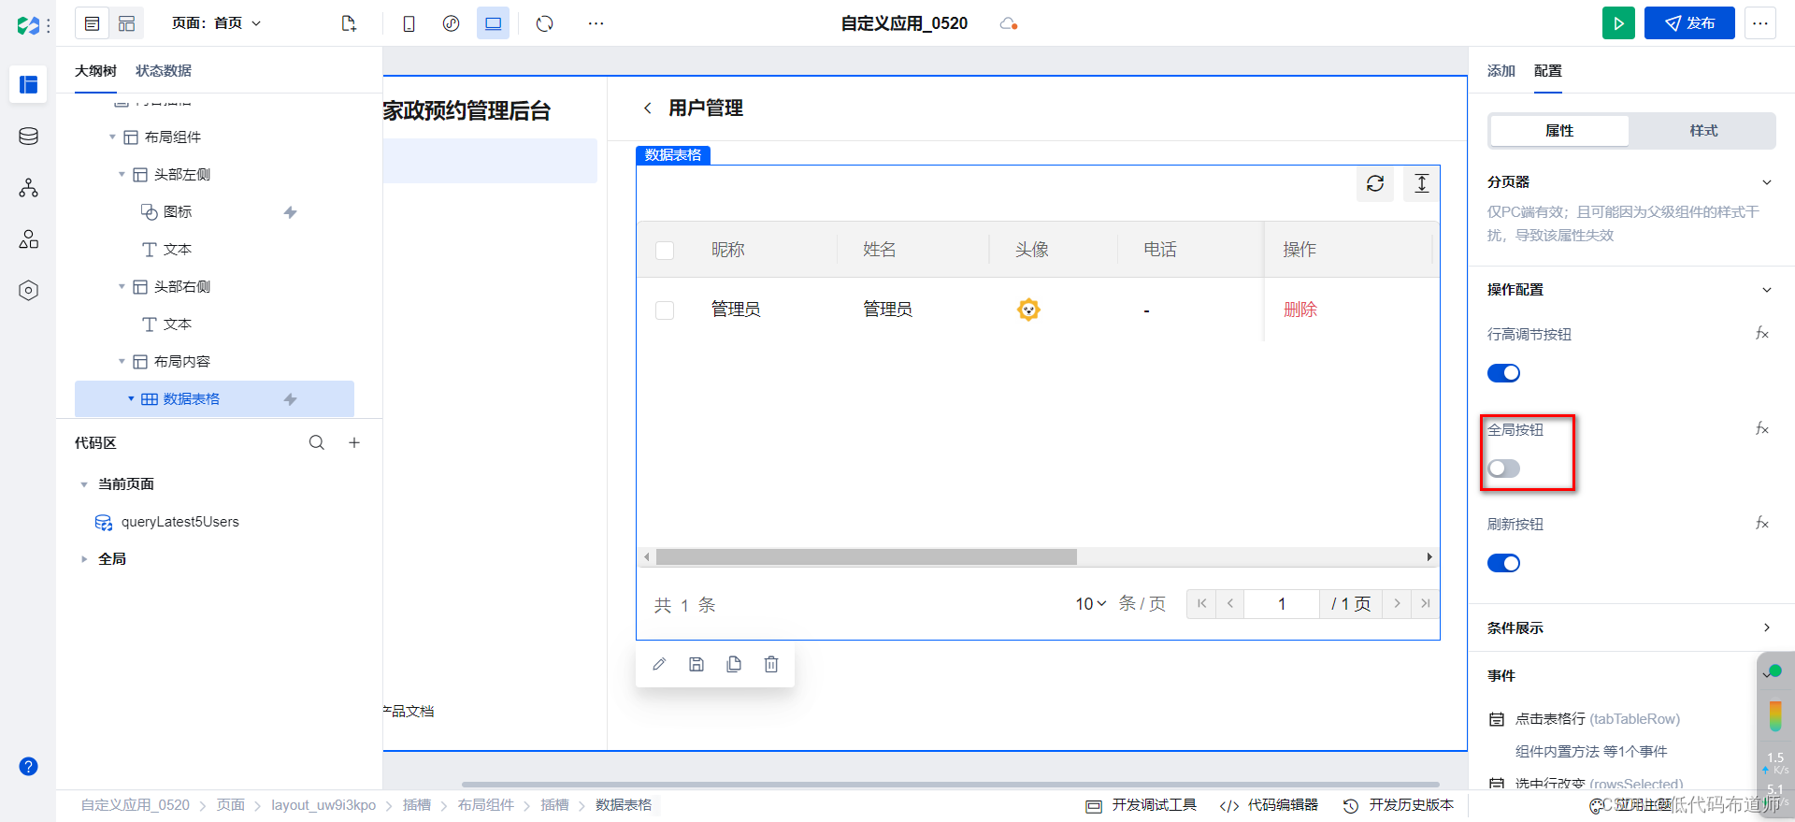Collapse the 布局内容 tree node
Image resolution: width=1795 pixels, height=822 pixels.
point(122,362)
